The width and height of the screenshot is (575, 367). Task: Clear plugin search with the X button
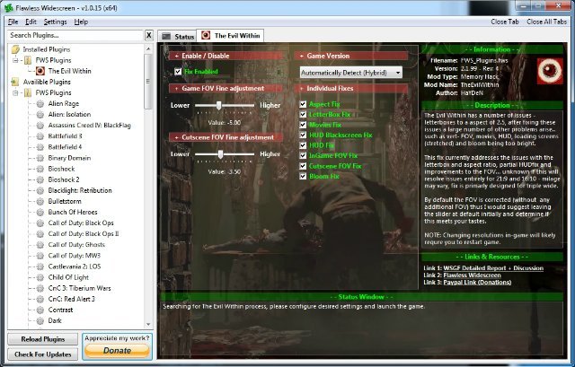coord(148,35)
